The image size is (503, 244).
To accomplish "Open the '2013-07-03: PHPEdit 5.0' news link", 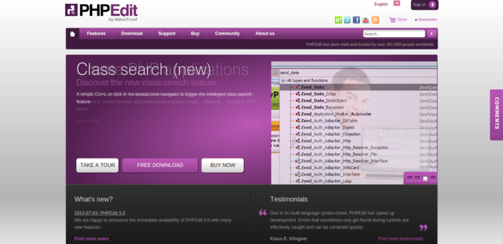I will click(x=100, y=213).
